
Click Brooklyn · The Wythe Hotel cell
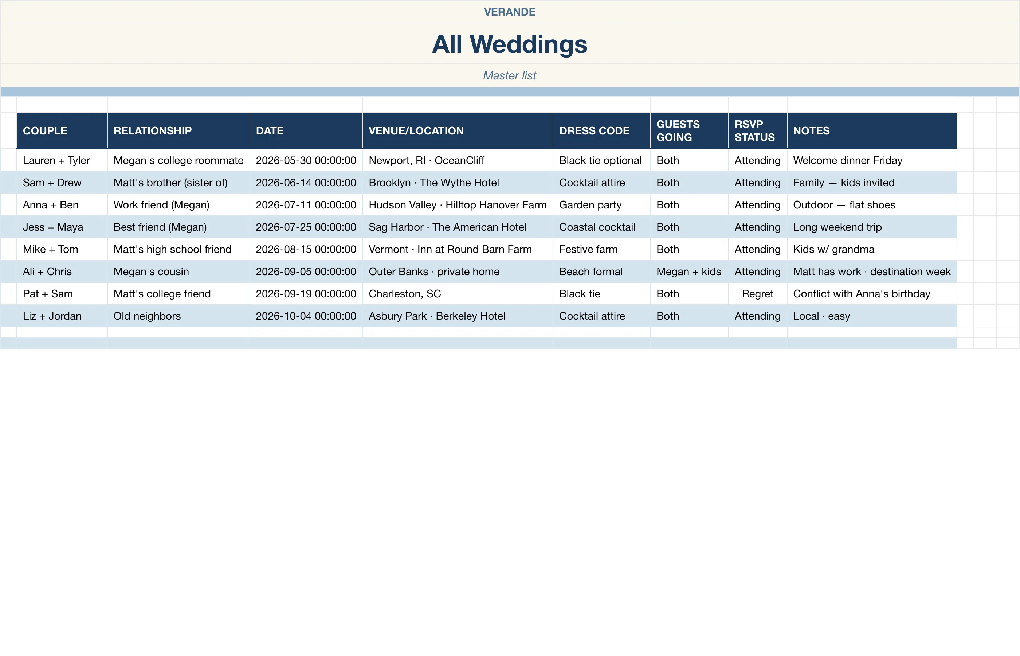(458, 183)
